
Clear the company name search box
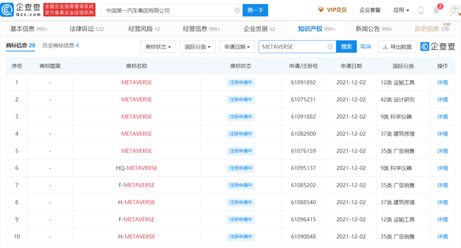coord(237,11)
